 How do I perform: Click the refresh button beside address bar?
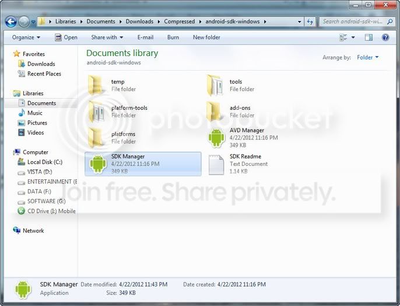(x=310, y=22)
